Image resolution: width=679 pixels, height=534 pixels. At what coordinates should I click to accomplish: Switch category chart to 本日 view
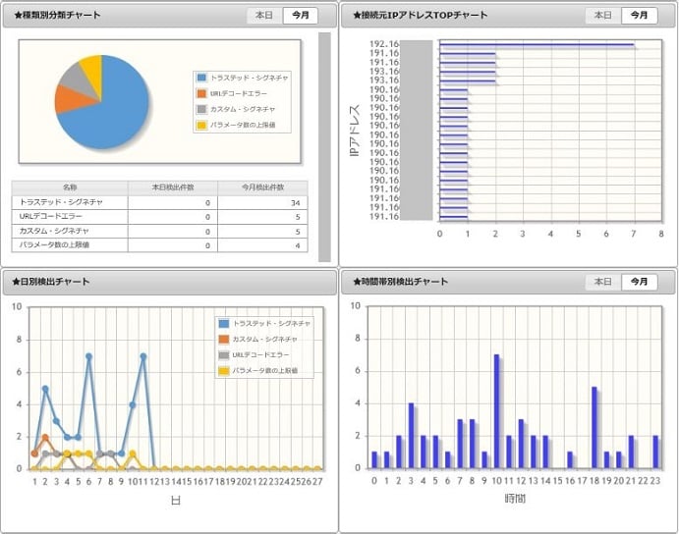tap(264, 16)
